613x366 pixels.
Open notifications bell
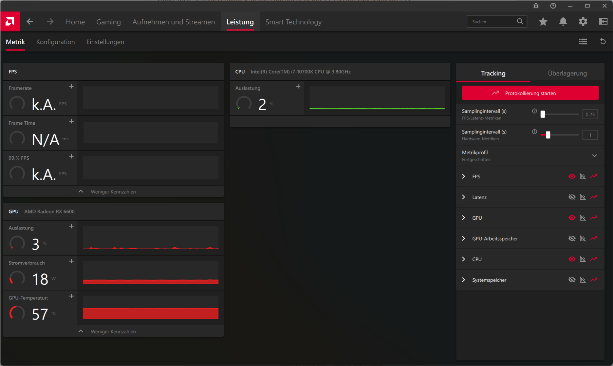(x=563, y=22)
